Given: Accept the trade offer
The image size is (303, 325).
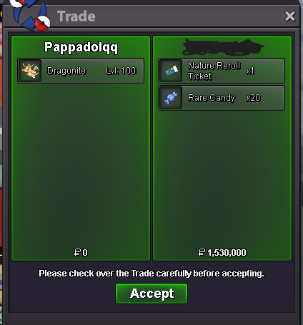Looking at the screenshot, I should [x=151, y=294].
